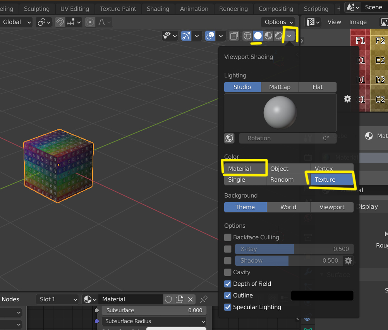
Task: Set Background to World
Action: (288, 207)
